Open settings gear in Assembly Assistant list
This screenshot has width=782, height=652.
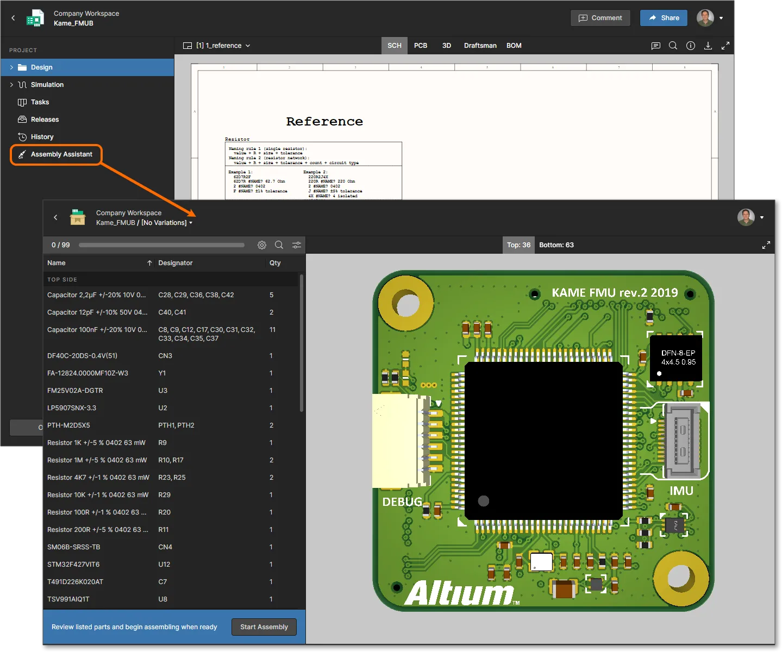(x=262, y=245)
